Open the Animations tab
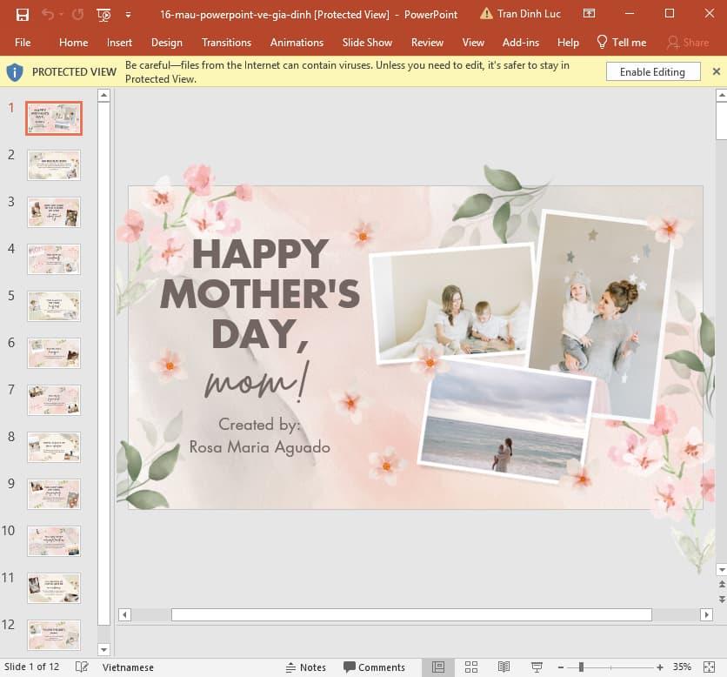Screen dimensions: 727x677 point(297,42)
